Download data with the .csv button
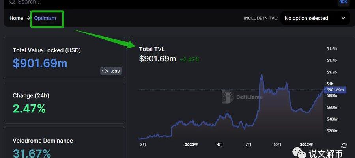 pyautogui.click(x=111, y=71)
